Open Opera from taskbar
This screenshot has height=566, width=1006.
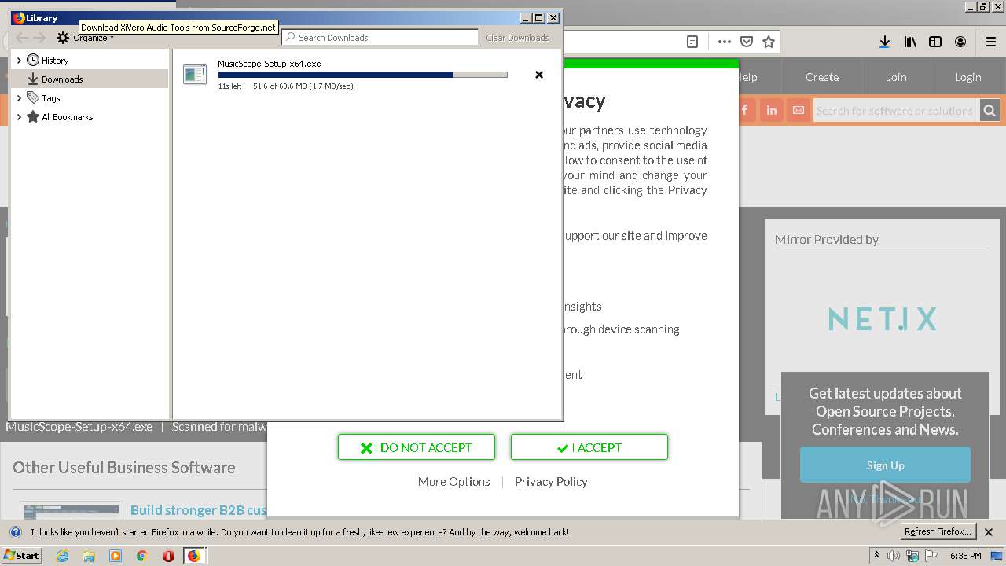point(168,556)
